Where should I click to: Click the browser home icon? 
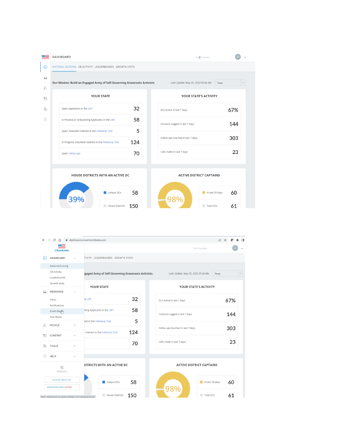tap(60, 240)
